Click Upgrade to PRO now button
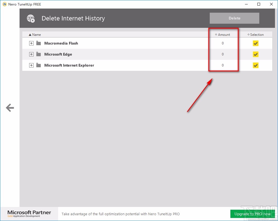 click(x=252, y=214)
